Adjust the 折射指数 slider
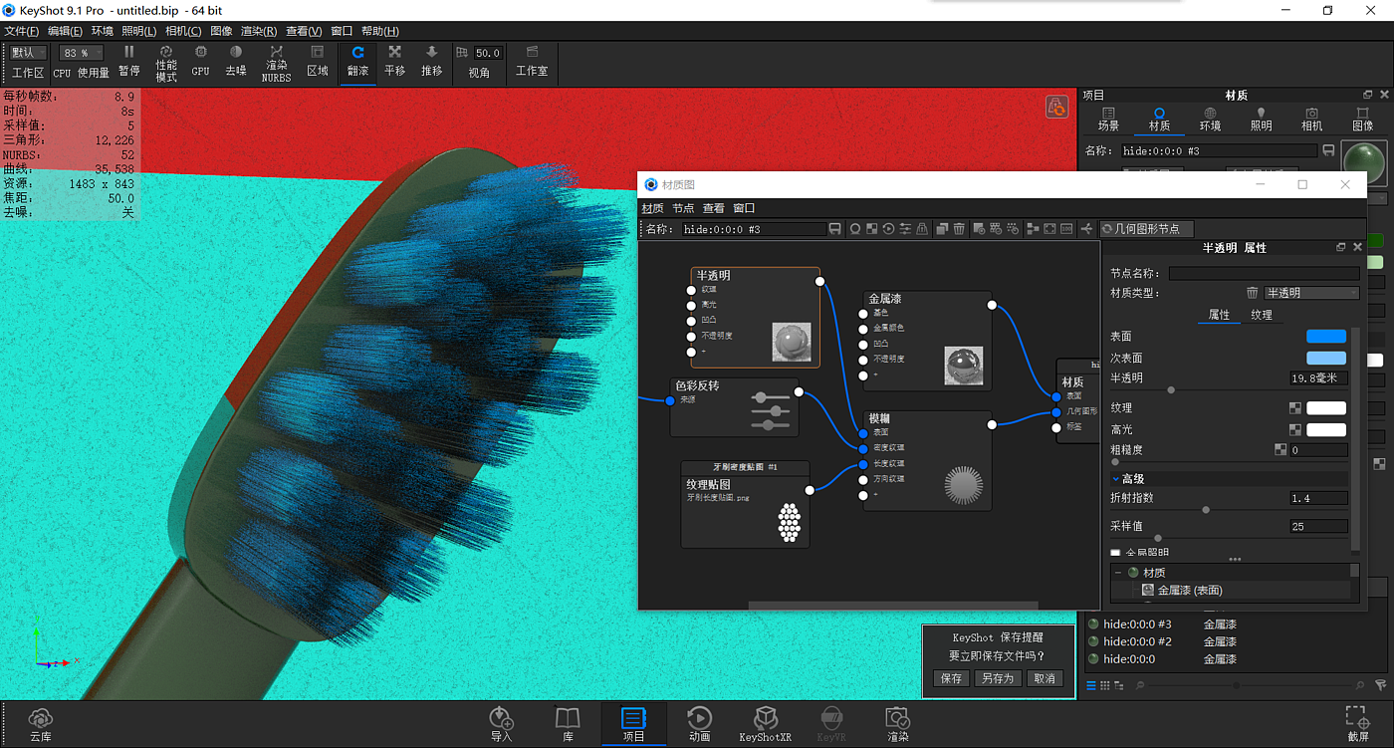The image size is (1394, 748). 1206,510
